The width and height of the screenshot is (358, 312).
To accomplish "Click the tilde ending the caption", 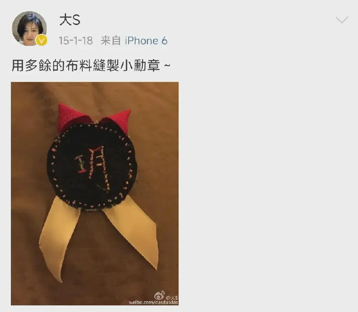I will [167, 65].
